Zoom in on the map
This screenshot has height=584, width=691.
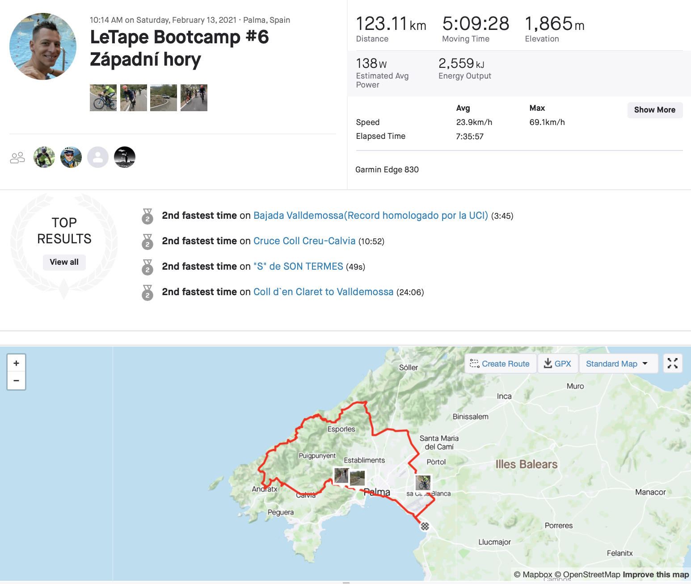click(16, 363)
